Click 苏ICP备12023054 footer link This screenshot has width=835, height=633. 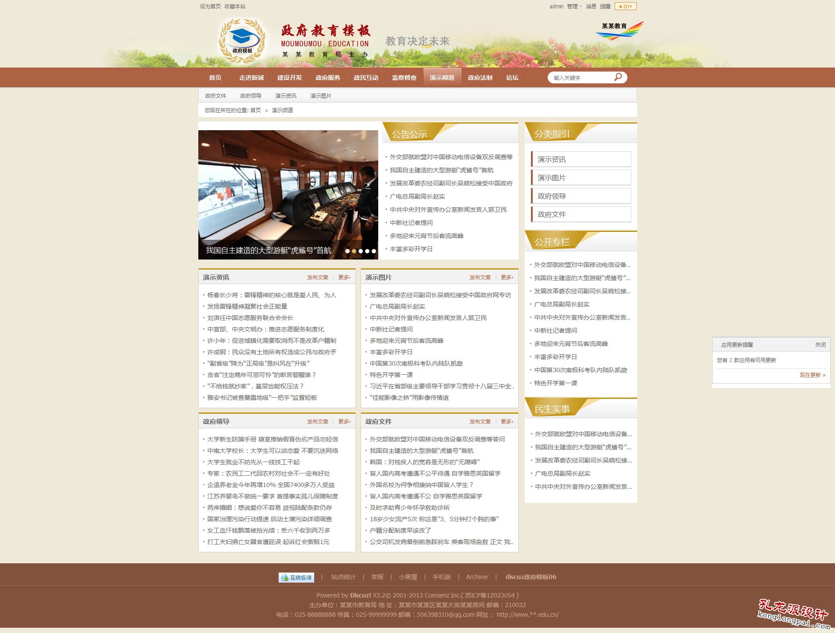[490, 595]
